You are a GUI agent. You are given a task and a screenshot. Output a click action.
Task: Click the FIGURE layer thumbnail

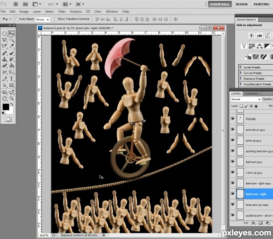[240, 119]
